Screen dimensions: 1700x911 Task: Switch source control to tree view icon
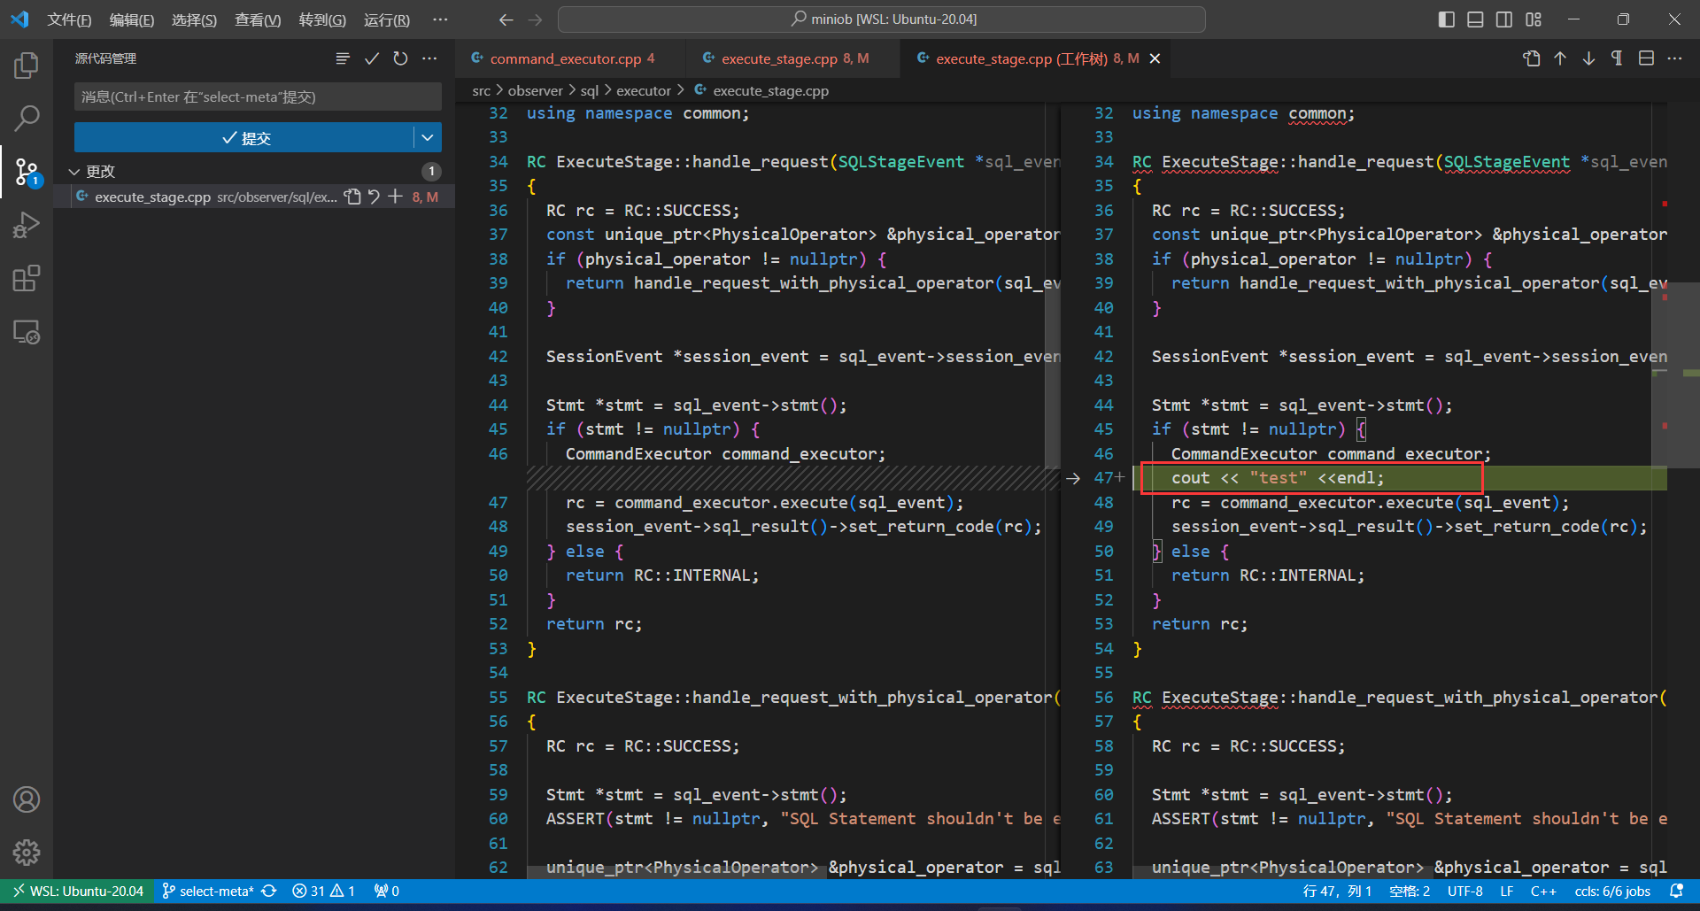coord(343,58)
